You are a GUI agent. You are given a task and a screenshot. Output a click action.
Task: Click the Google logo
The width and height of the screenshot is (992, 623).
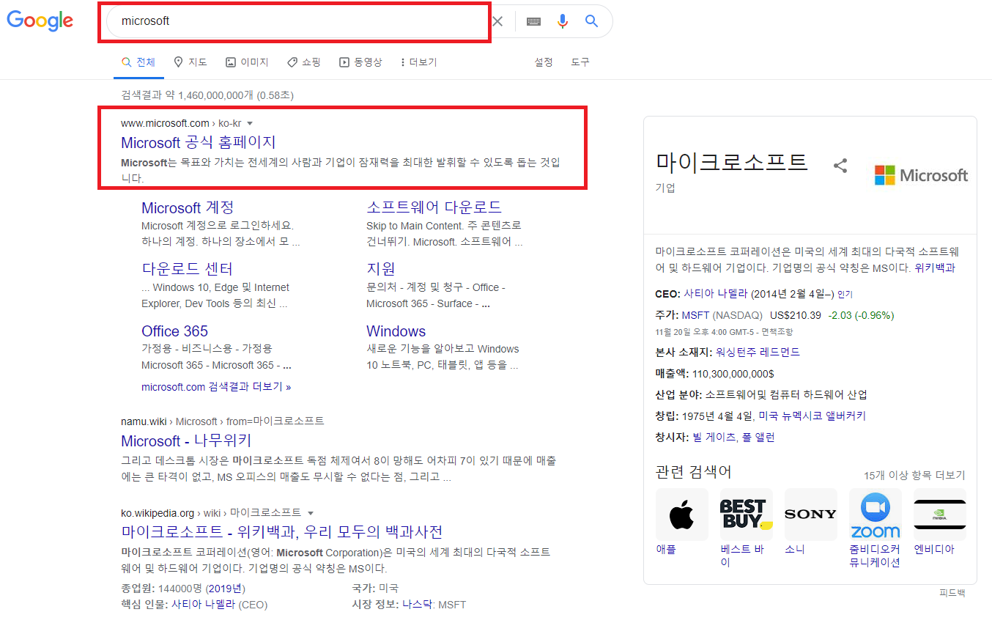click(x=40, y=21)
